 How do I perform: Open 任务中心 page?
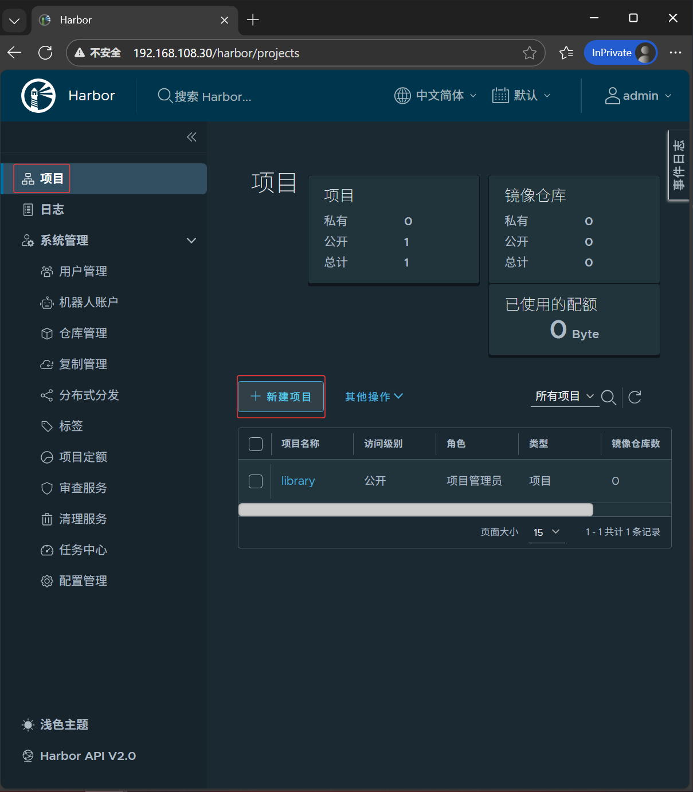[83, 550]
